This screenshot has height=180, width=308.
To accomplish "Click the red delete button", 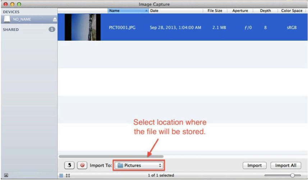I will tap(82, 165).
